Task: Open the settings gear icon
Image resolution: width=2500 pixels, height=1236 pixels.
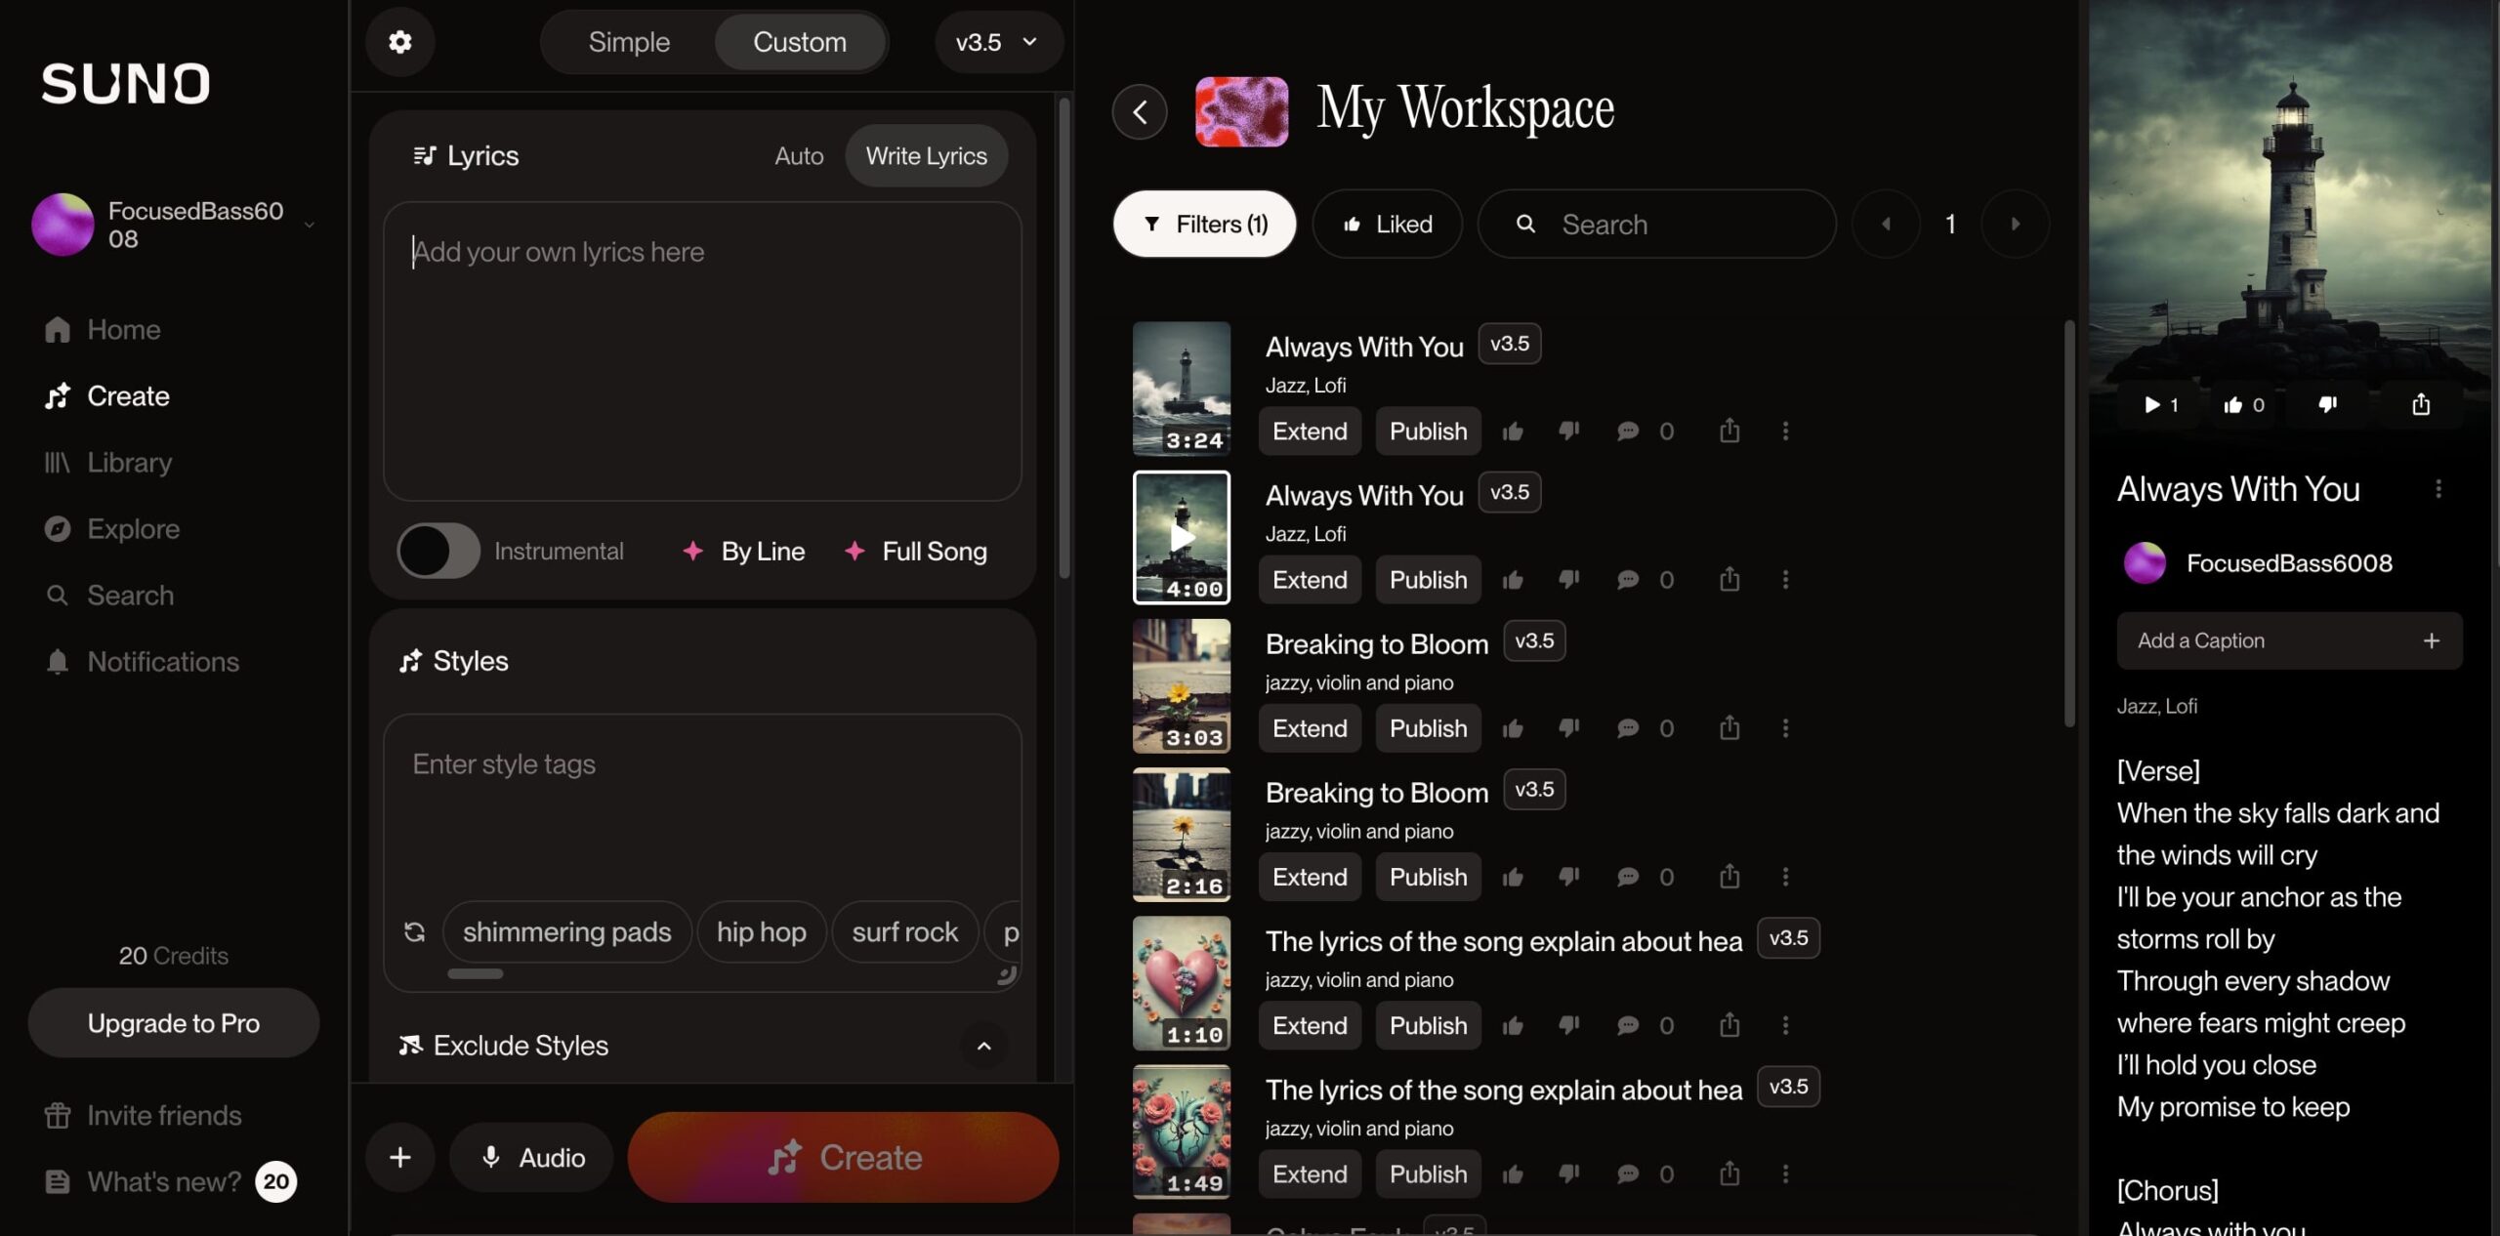Action: coord(399,42)
